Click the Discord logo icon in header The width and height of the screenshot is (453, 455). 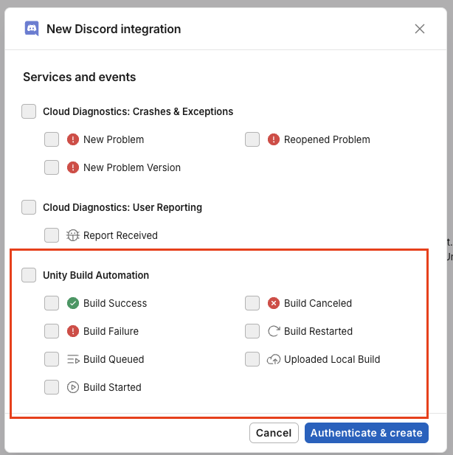pyautogui.click(x=32, y=29)
